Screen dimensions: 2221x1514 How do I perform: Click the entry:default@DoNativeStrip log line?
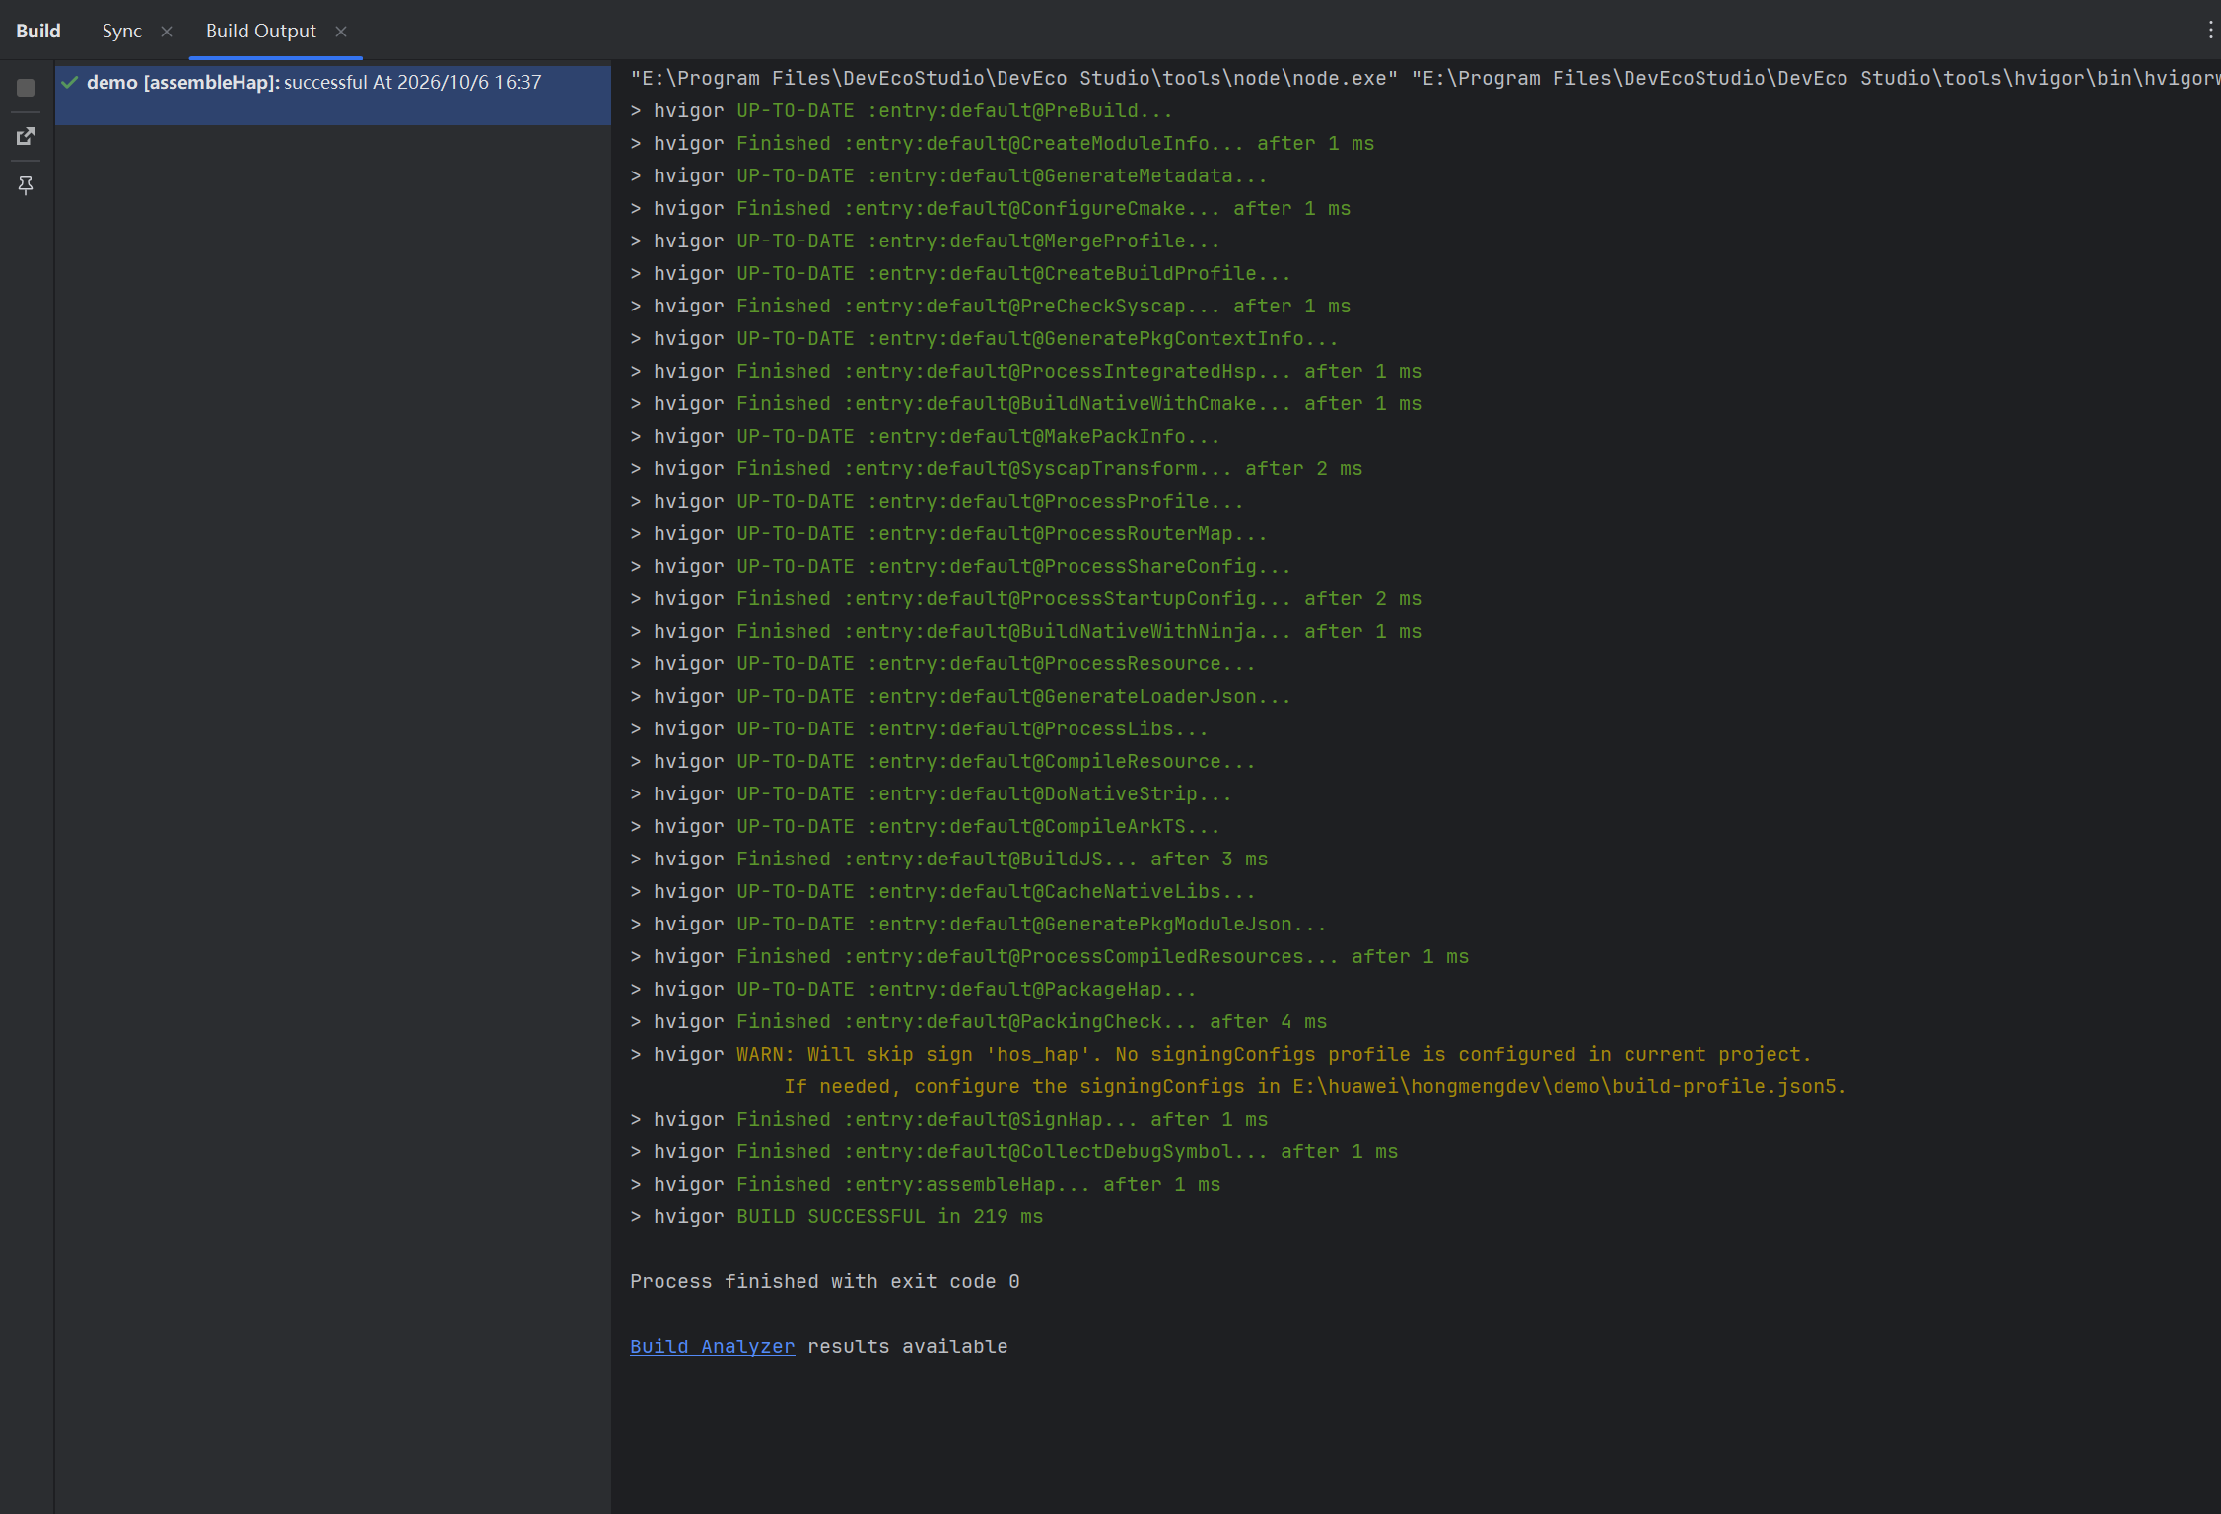coord(931,793)
